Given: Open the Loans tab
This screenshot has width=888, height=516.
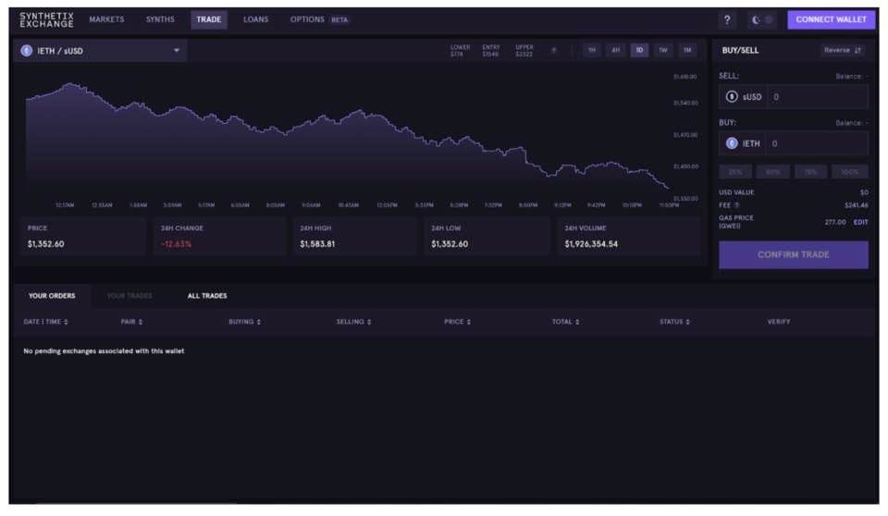Looking at the screenshot, I should coord(256,19).
